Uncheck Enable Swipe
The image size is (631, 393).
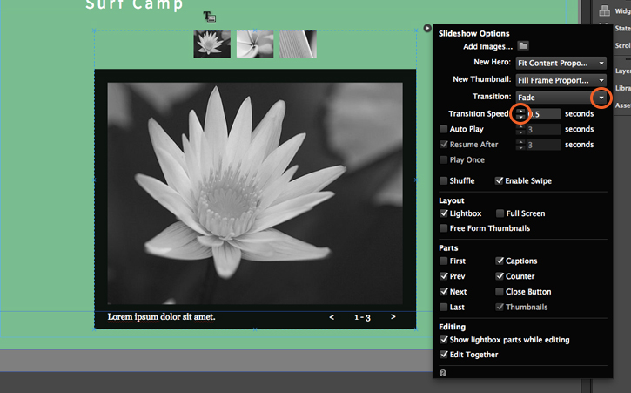point(499,180)
